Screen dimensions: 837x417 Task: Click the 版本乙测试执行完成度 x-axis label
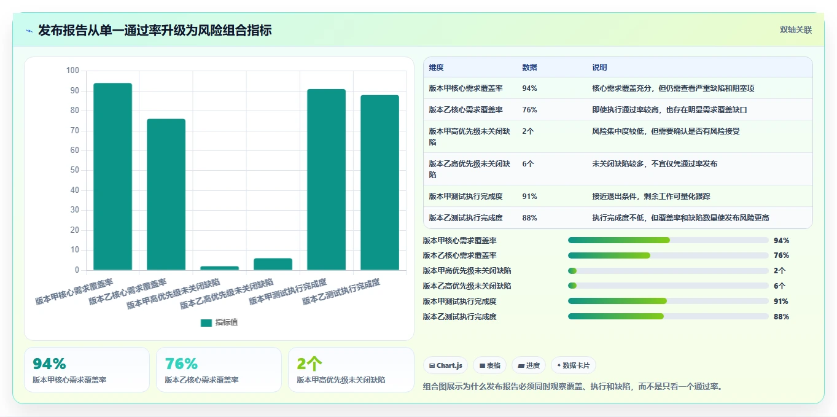(341, 292)
